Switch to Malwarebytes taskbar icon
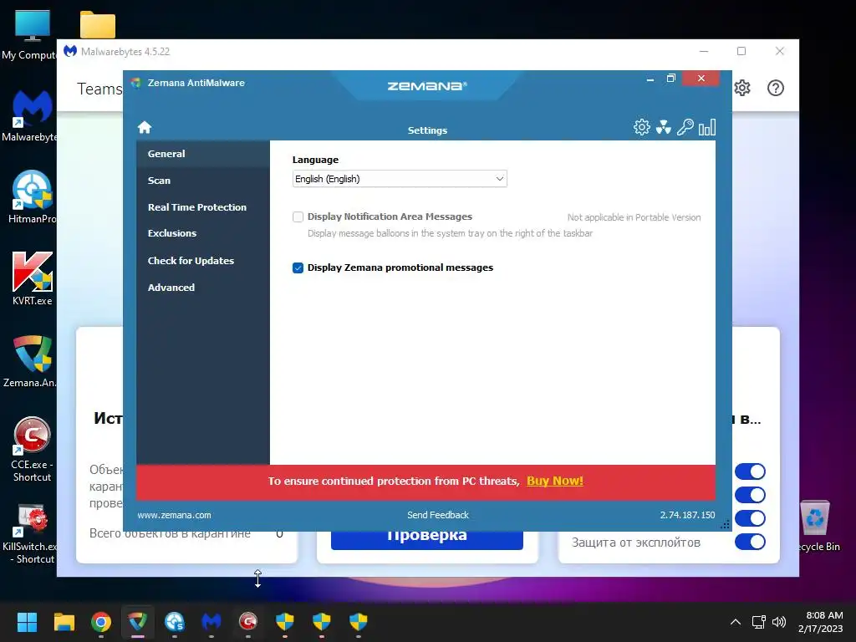This screenshot has width=856, height=642. pos(211,622)
